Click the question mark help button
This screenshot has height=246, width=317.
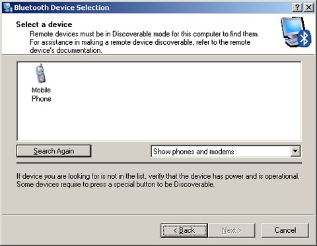pos(297,7)
